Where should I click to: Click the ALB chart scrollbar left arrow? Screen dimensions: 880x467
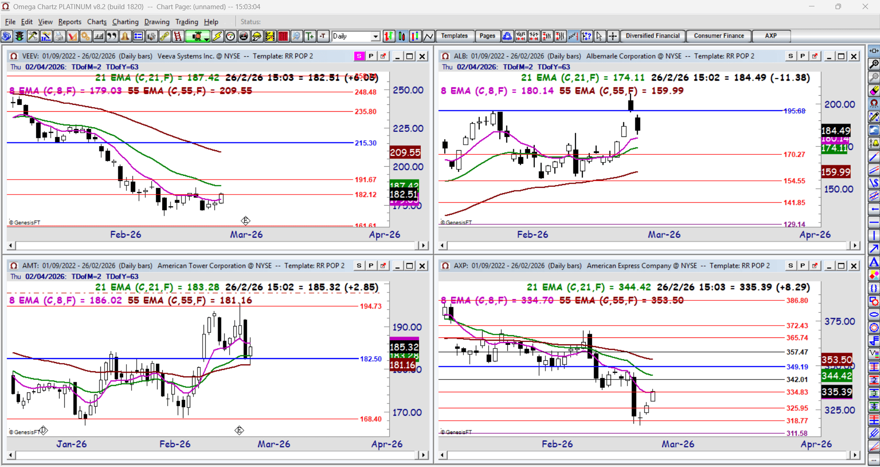443,245
